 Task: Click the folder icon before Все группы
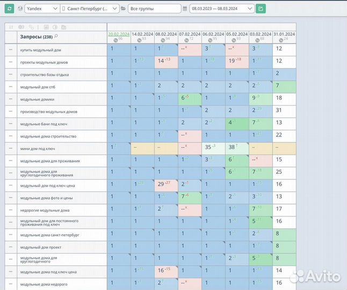pos(123,9)
